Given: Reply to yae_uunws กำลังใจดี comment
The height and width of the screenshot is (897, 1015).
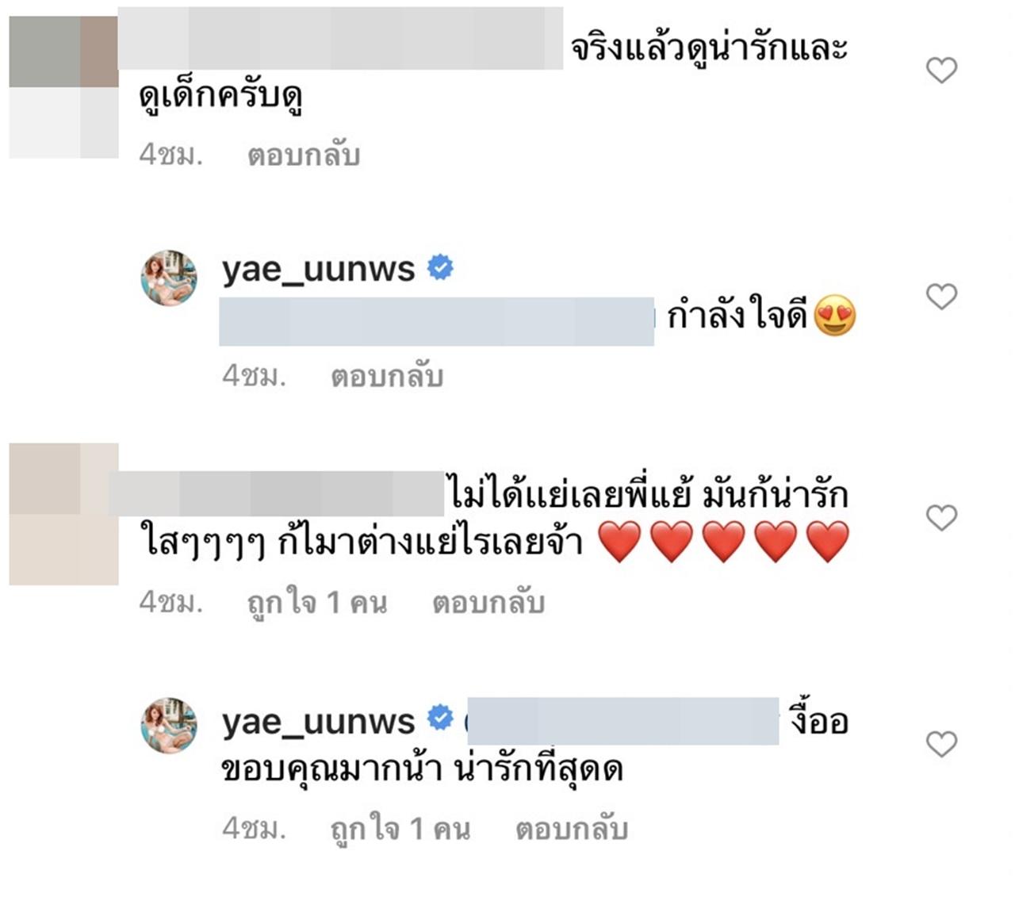Looking at the screenshot, I should tap(387, 376).
